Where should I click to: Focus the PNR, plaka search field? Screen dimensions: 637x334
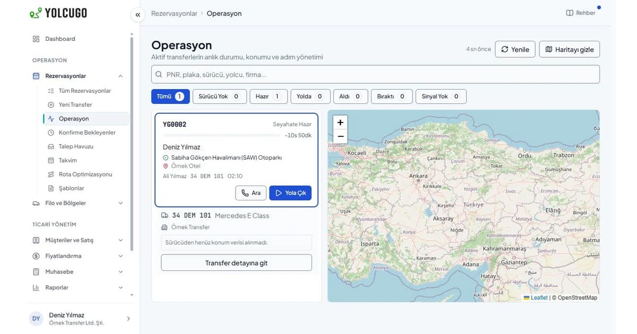375,74
